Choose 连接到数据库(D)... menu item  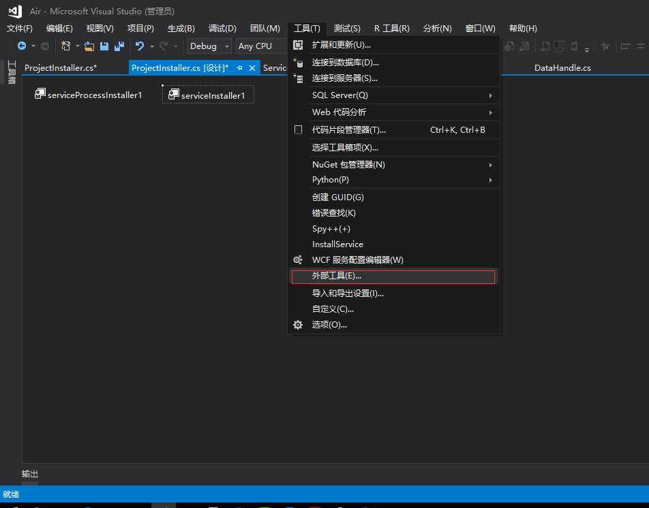393,63
